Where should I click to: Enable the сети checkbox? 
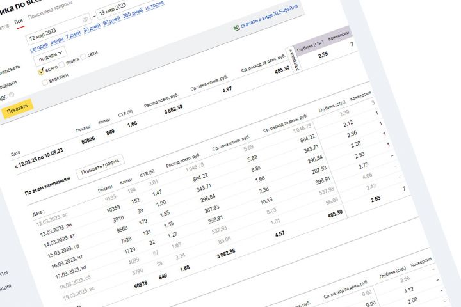tap(83, 56)
